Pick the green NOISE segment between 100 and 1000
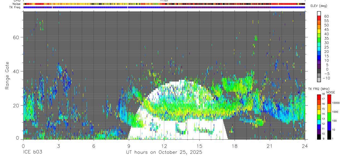 point(329,117)
